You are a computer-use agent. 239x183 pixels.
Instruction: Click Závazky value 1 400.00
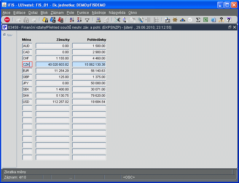(52, 89)
